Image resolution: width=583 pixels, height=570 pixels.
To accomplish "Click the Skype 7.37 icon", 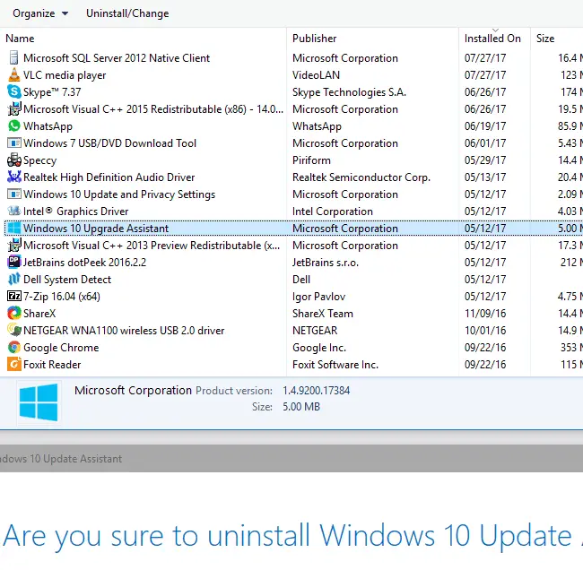I will [x=14, y=91].
